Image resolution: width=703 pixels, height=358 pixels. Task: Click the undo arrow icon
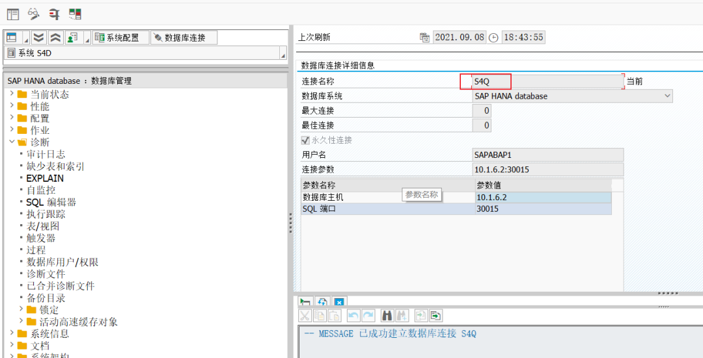pyautogui.click(x=353, y=316)
